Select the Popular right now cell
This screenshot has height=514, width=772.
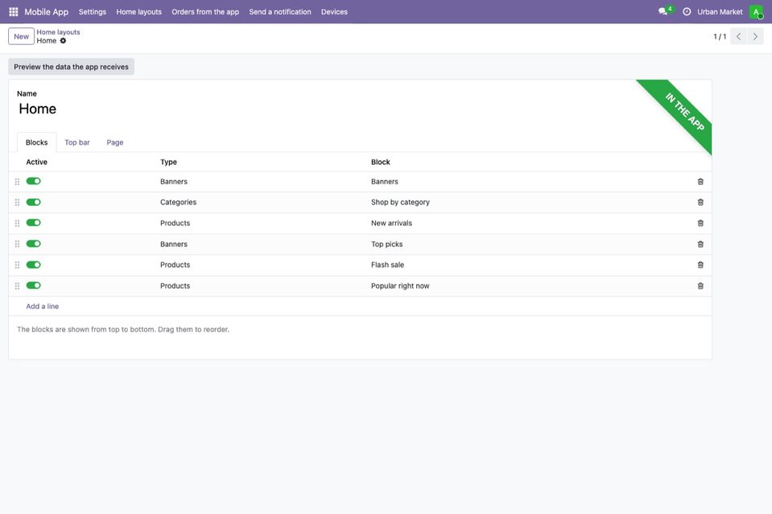point(400,286)
